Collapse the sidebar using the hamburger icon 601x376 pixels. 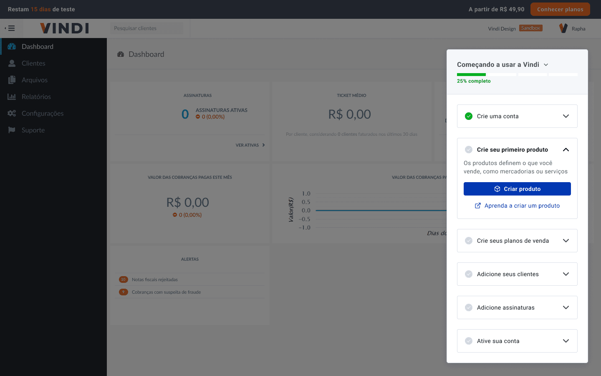10,28
